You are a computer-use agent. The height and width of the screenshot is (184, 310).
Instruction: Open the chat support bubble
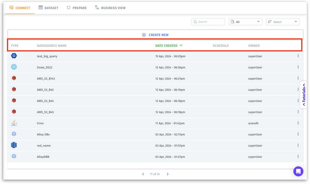[298, 171]
